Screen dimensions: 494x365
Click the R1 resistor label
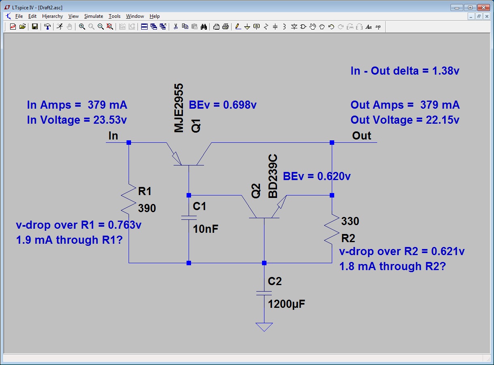pos(145,191)
